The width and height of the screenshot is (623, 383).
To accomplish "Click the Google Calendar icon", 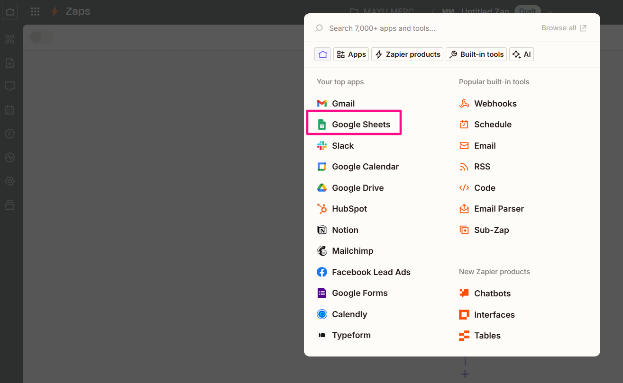I will [322, 167].
